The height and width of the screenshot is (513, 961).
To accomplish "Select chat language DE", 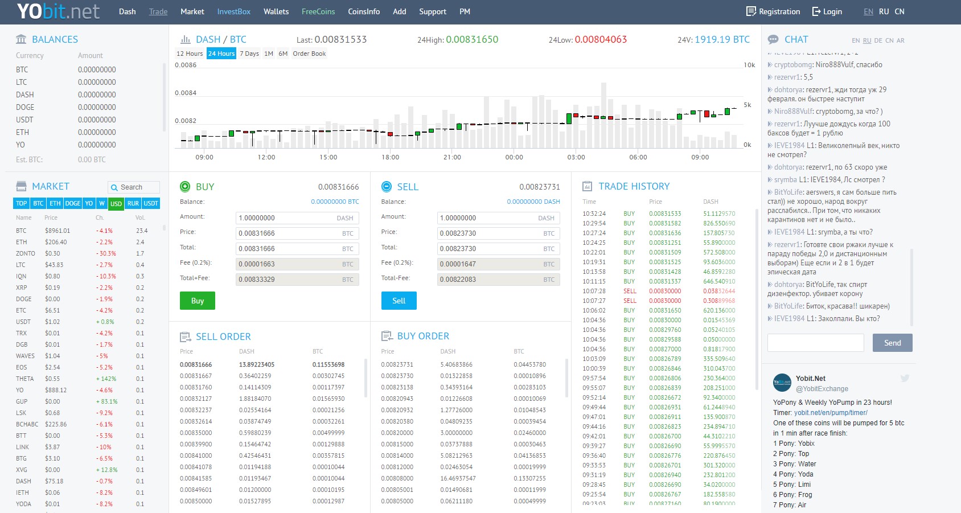I will point(878,40).
